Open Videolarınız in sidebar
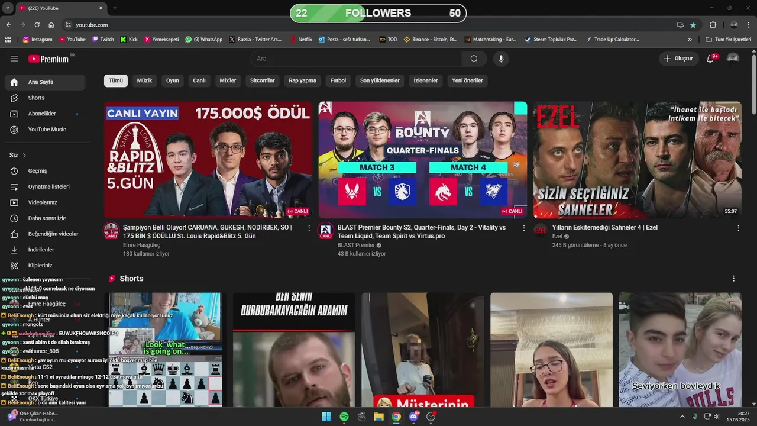The width and height of the screenshot is (757, 426). click(x=45, y=202)
